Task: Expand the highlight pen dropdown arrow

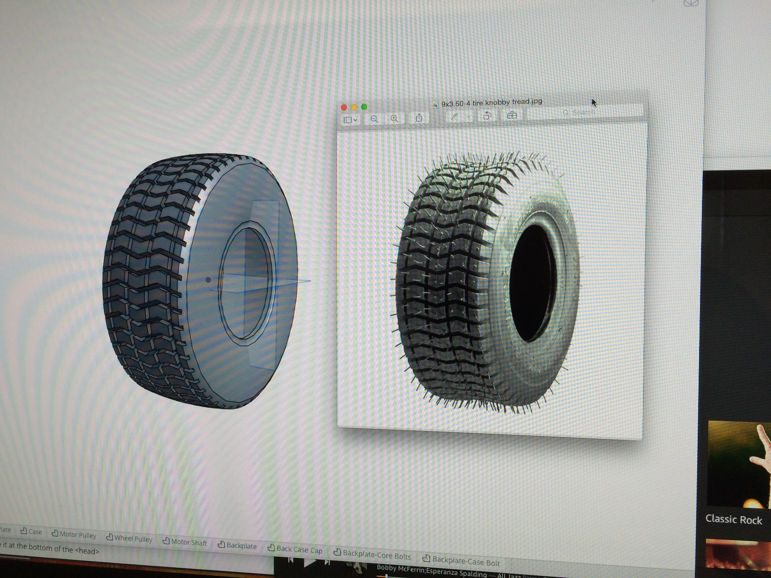Action: [468, 117]
